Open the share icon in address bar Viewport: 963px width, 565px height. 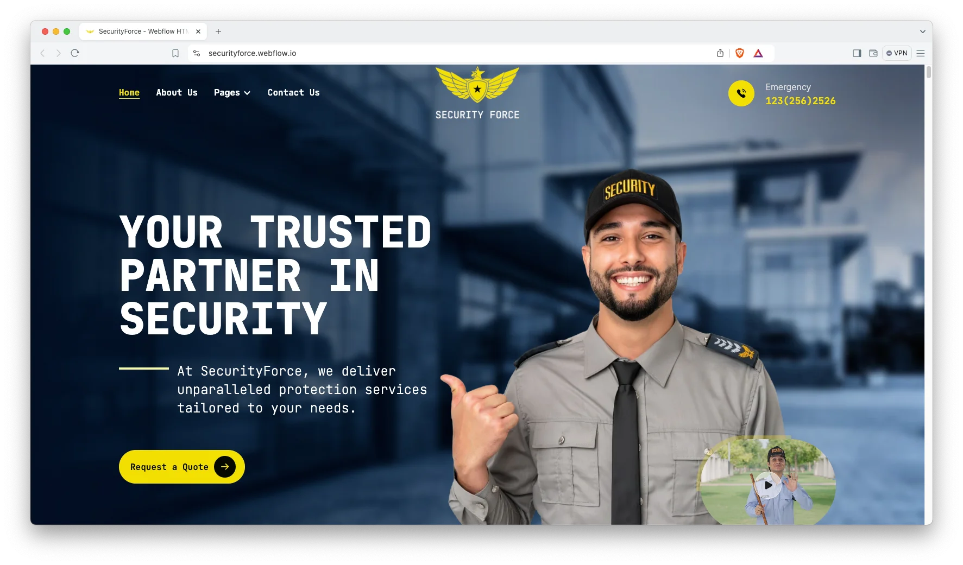(x=720, y=53)
